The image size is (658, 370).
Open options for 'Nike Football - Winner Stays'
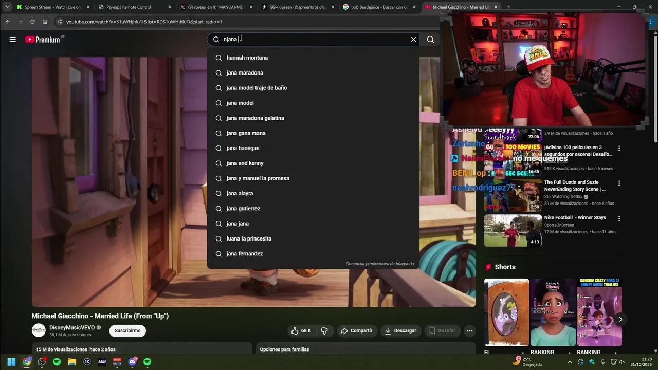click(x=619, y=218)
